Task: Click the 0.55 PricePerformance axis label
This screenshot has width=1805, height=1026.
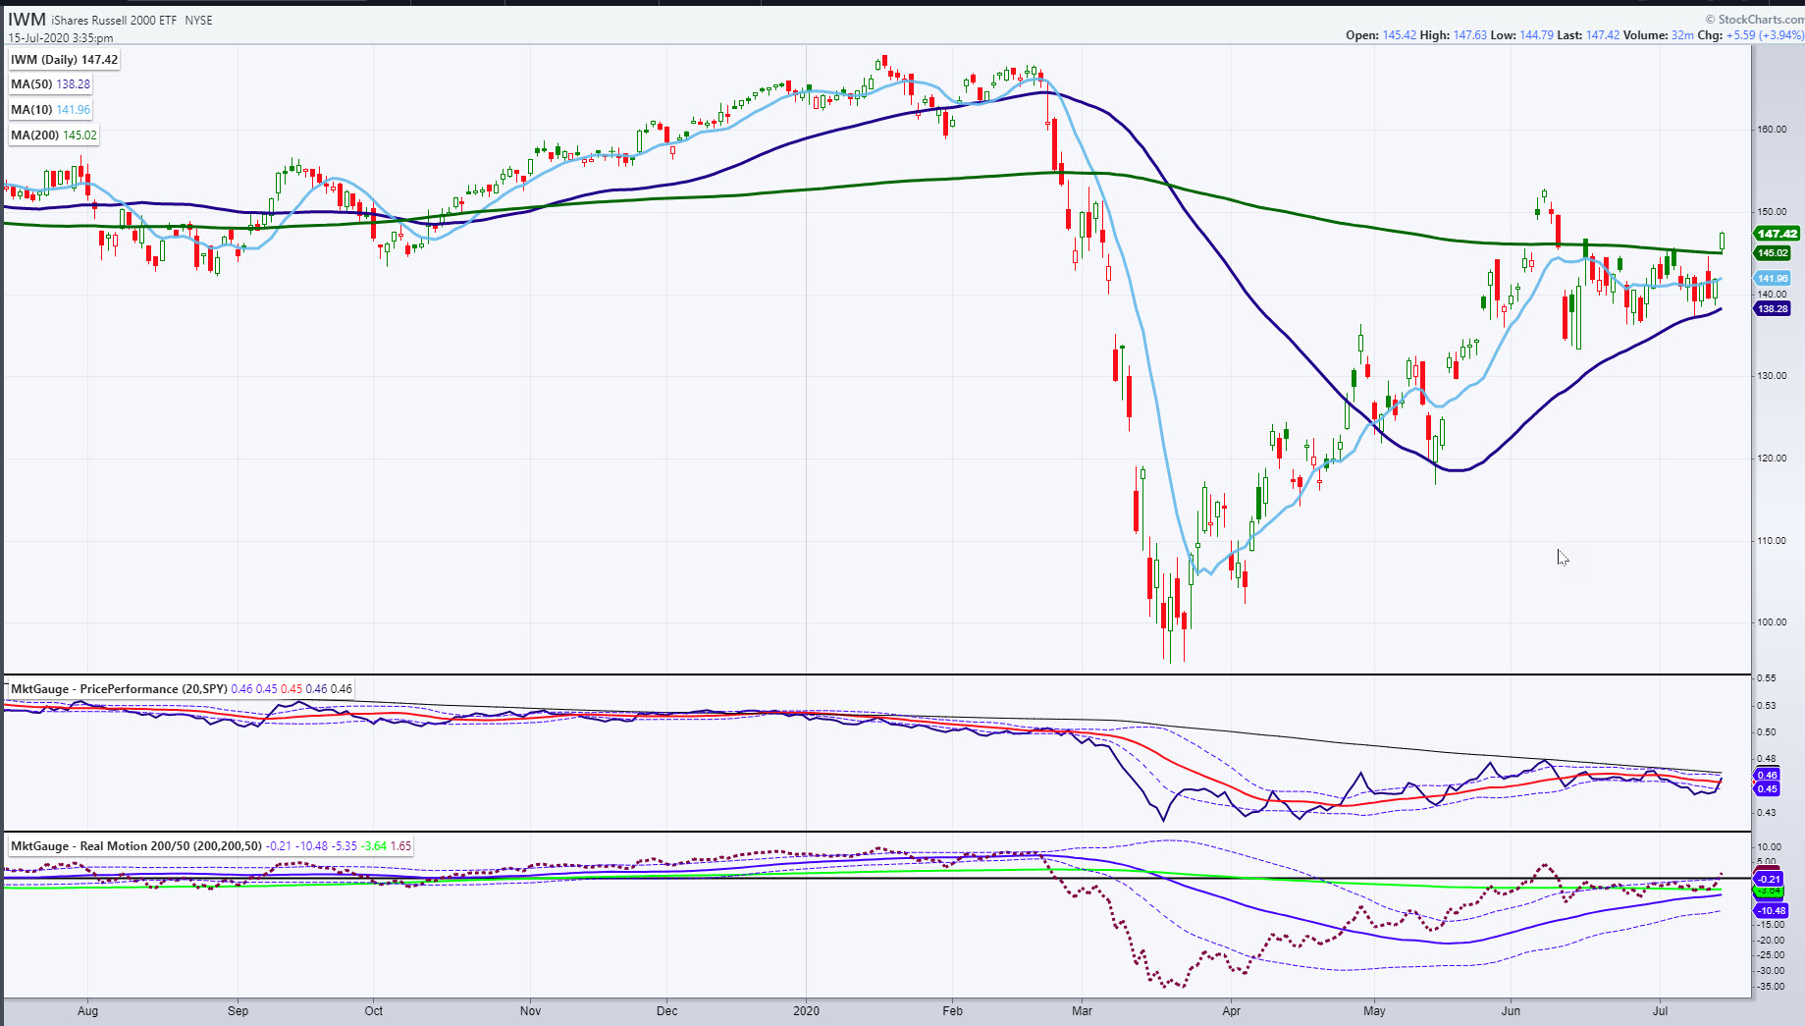Action: (1766, 678)
